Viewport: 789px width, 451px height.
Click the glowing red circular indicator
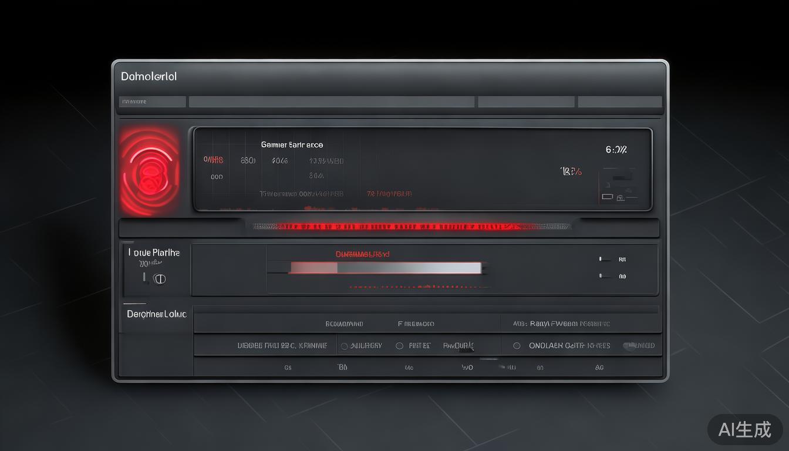tap(150, 171)
